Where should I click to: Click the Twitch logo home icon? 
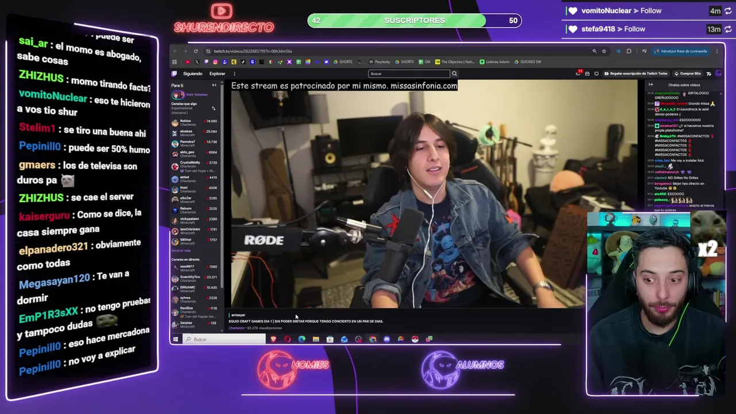click(174, 74)
